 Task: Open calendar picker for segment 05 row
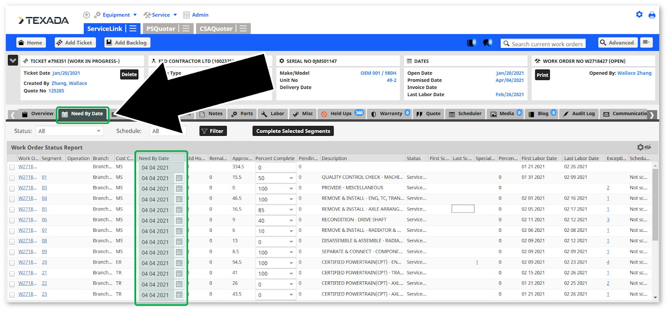click(x=179, y=210)
